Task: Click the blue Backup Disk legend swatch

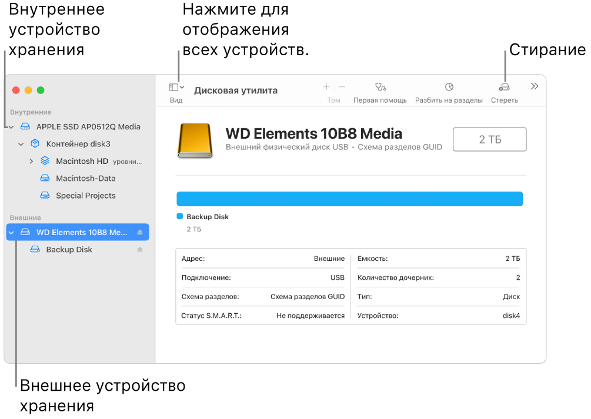Action: (x=180, y=216)
